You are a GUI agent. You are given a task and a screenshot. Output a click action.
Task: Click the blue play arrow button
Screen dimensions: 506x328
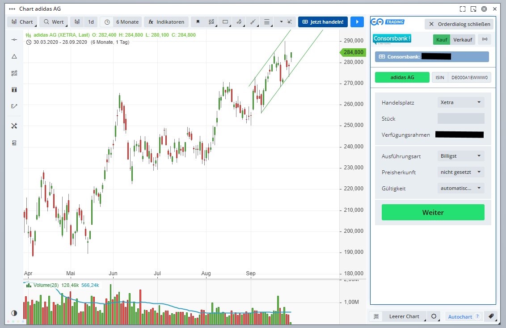point(357,22)
